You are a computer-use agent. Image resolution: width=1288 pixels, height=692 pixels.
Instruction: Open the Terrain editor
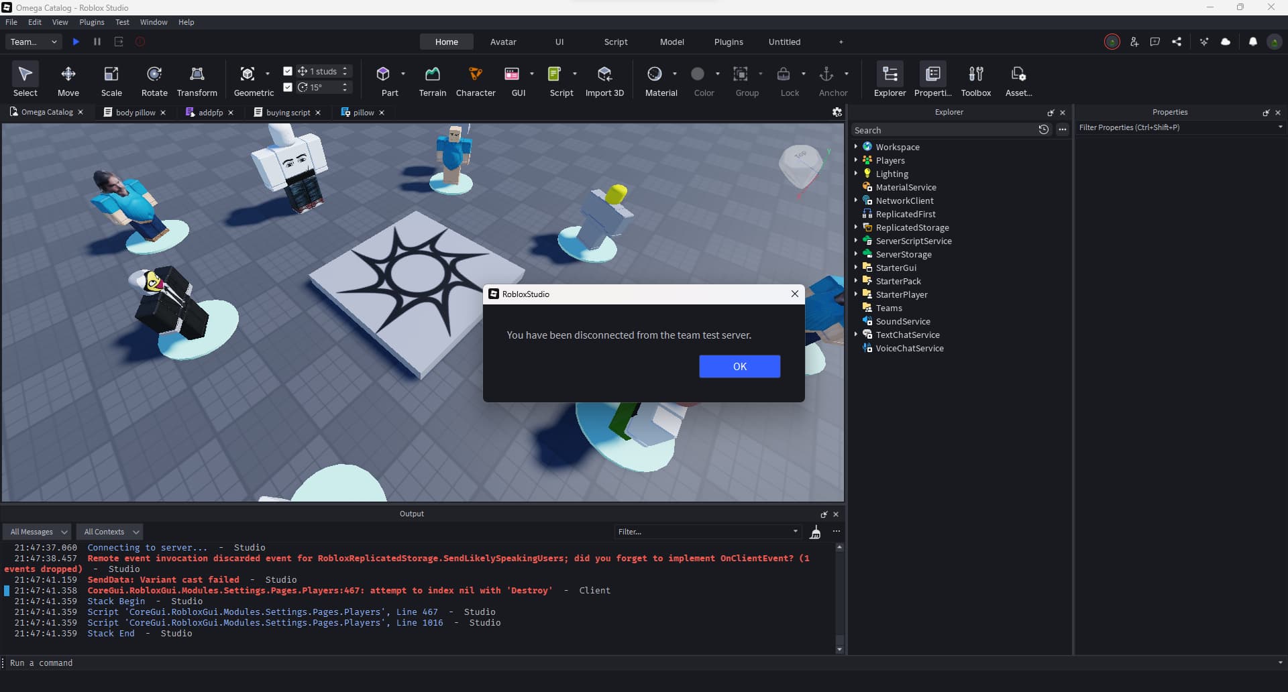point(433,80)
